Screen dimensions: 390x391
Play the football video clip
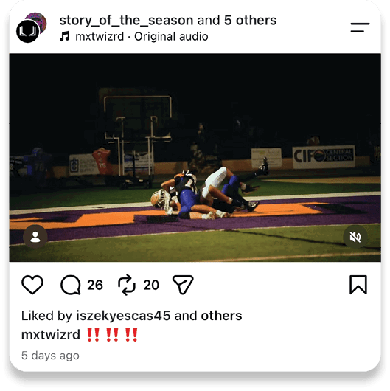click(195, 158)
